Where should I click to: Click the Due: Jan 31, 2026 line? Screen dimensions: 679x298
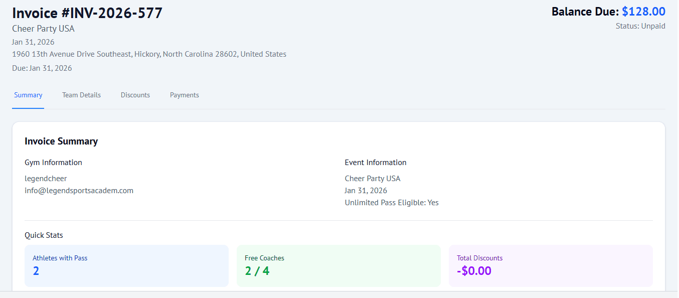[x=42, y=68]
